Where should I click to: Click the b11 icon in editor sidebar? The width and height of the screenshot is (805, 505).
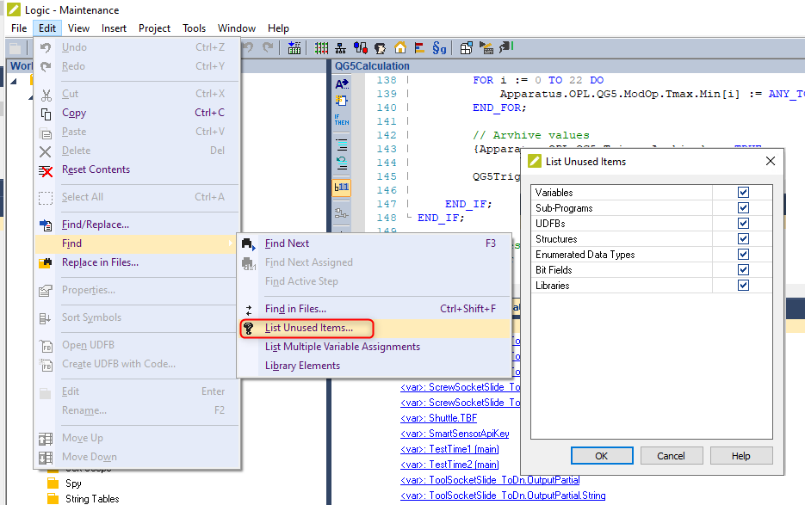pyautogui.click(x=342, y=188)
